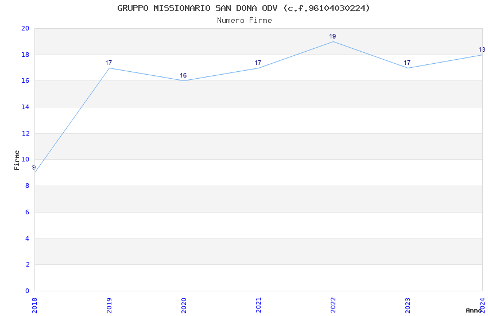Click the data label 18 at 2024
Image resolution: width=488 pixels, height=316 pixels.
pyautogui.click(x=482, y=50)
